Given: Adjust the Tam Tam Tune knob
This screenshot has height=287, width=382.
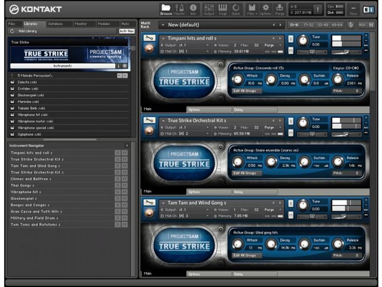Looking at the screenshot, I should pos(303,205).
